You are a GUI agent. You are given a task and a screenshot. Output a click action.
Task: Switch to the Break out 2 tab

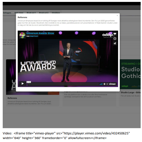[x=44, y=13]
